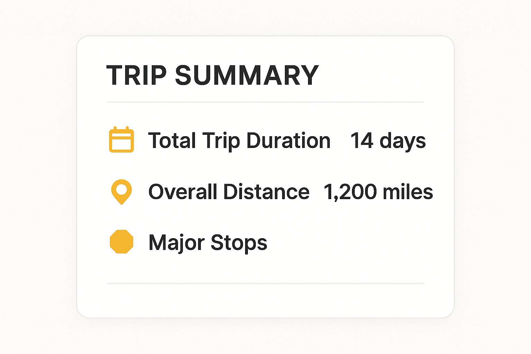
Task: Click the word Stops in the third row
Action: (239, 243)
